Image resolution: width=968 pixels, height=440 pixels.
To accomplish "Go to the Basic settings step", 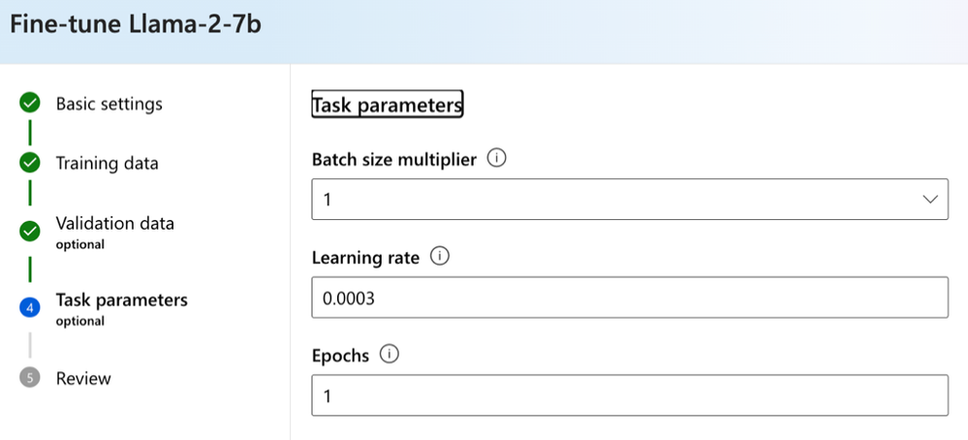I will tap(109, 104).
